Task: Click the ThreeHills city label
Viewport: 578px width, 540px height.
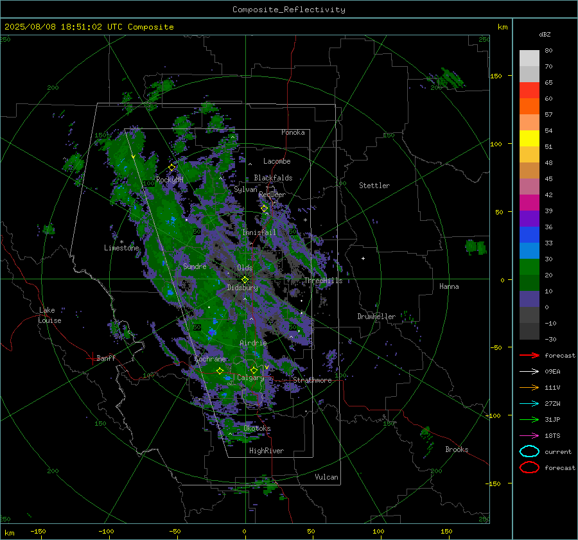Action: pyautogui.click(x=323, y=281)
